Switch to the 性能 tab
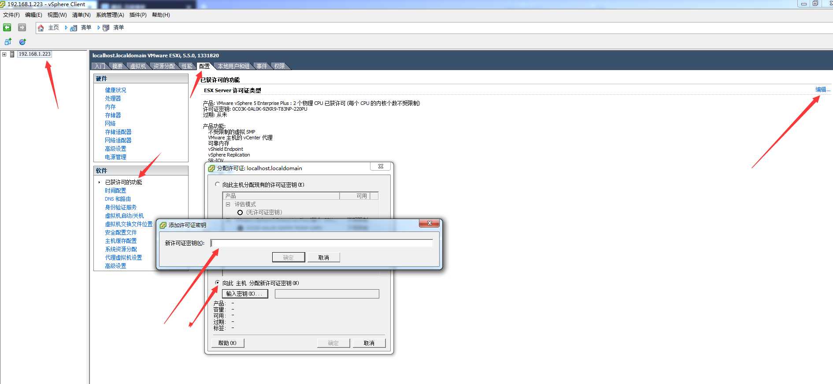This screenshot has width=833, height=384. tap(187, 66)
